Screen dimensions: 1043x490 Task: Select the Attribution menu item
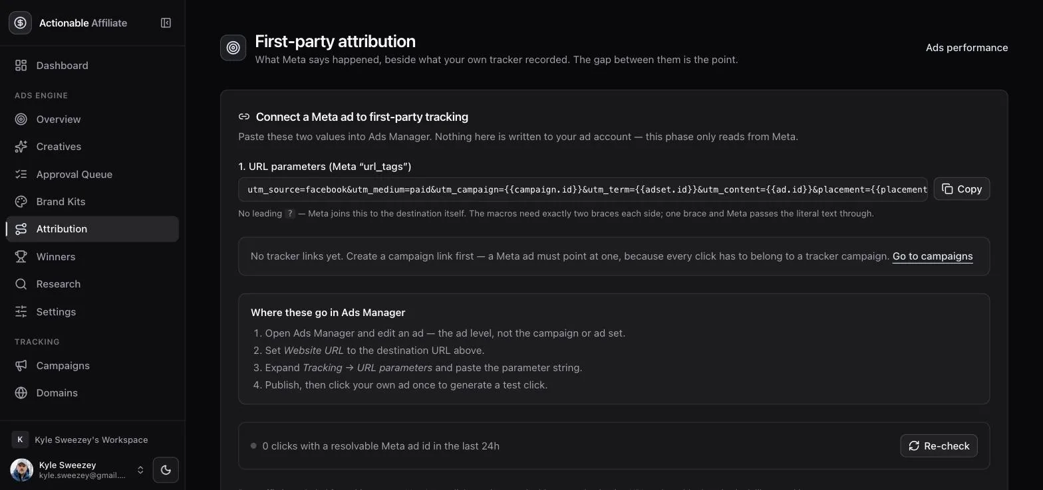click(92, 229)
